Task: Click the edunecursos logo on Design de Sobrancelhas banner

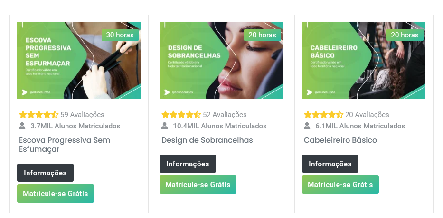Action: [x=167, y=92]
